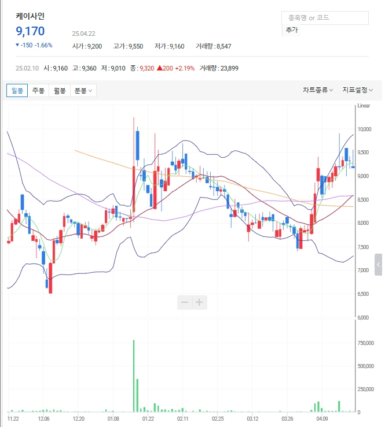Zoom out chart with minus button
Screen dimensions: 385x427
[x=185, y=302]
